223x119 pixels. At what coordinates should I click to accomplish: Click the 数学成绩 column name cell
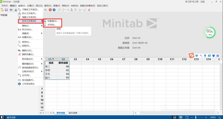click(63, 63)
